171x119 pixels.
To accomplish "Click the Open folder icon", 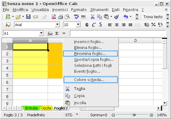I will [18, 17].
